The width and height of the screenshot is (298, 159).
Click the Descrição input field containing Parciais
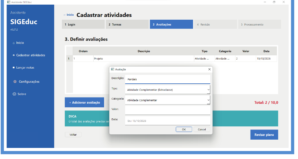tap(167, 79)
